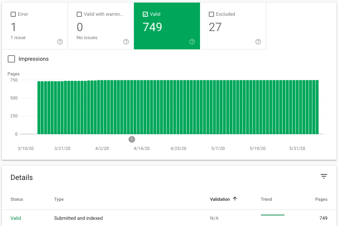Toggle the Impressions checkbox

point(11,59)
